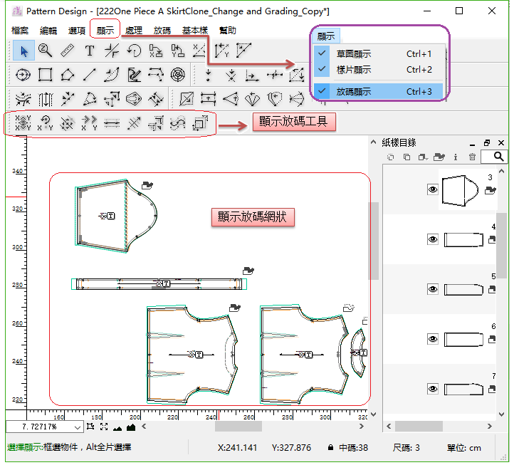This screenshot has height=470, width=514.
Task: Select the circular arrow ellipse tool
Action: pos(23,75)
